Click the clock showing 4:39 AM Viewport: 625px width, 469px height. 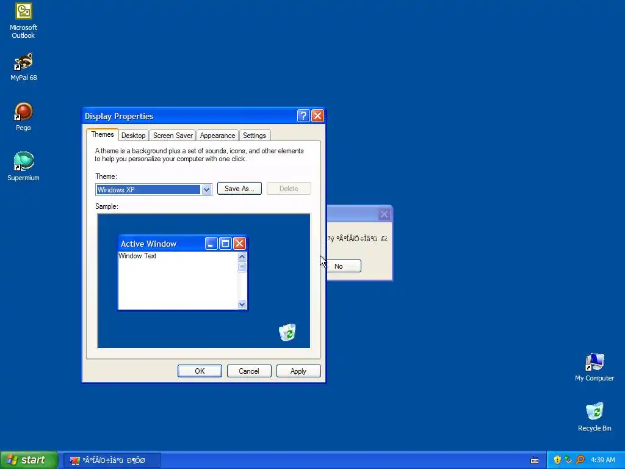(x=602, y=460)
